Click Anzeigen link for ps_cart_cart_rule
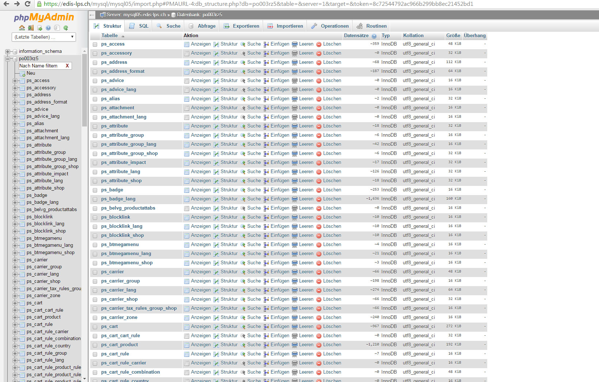Viewport: 599px width, 382px height. pyautogui.click(x=201, y=336)
